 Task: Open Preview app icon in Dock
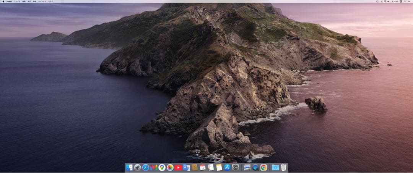(247, 167)
